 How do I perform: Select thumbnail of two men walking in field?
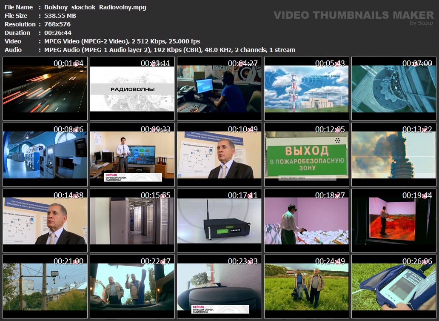[307, 287]
